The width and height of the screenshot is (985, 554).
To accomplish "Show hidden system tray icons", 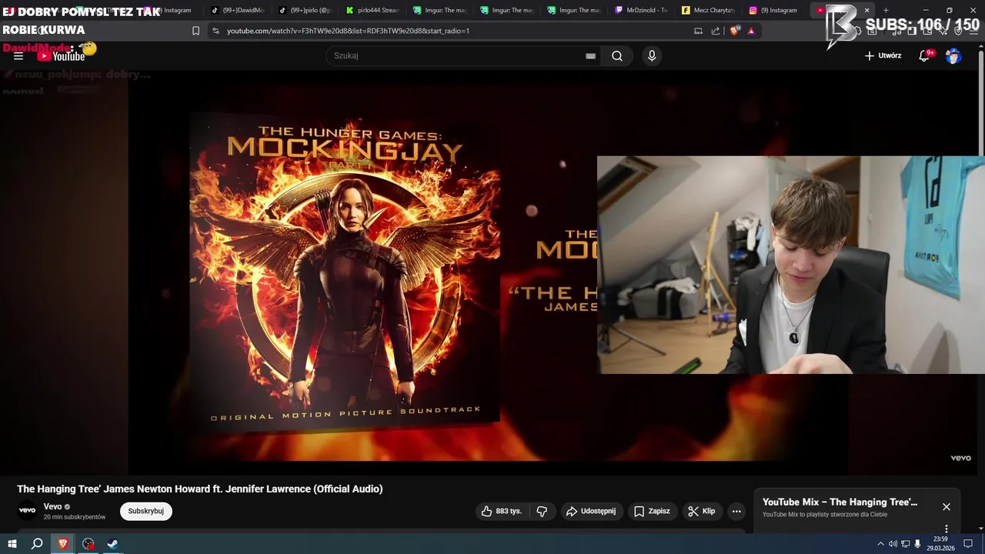I will click(880, 544).
